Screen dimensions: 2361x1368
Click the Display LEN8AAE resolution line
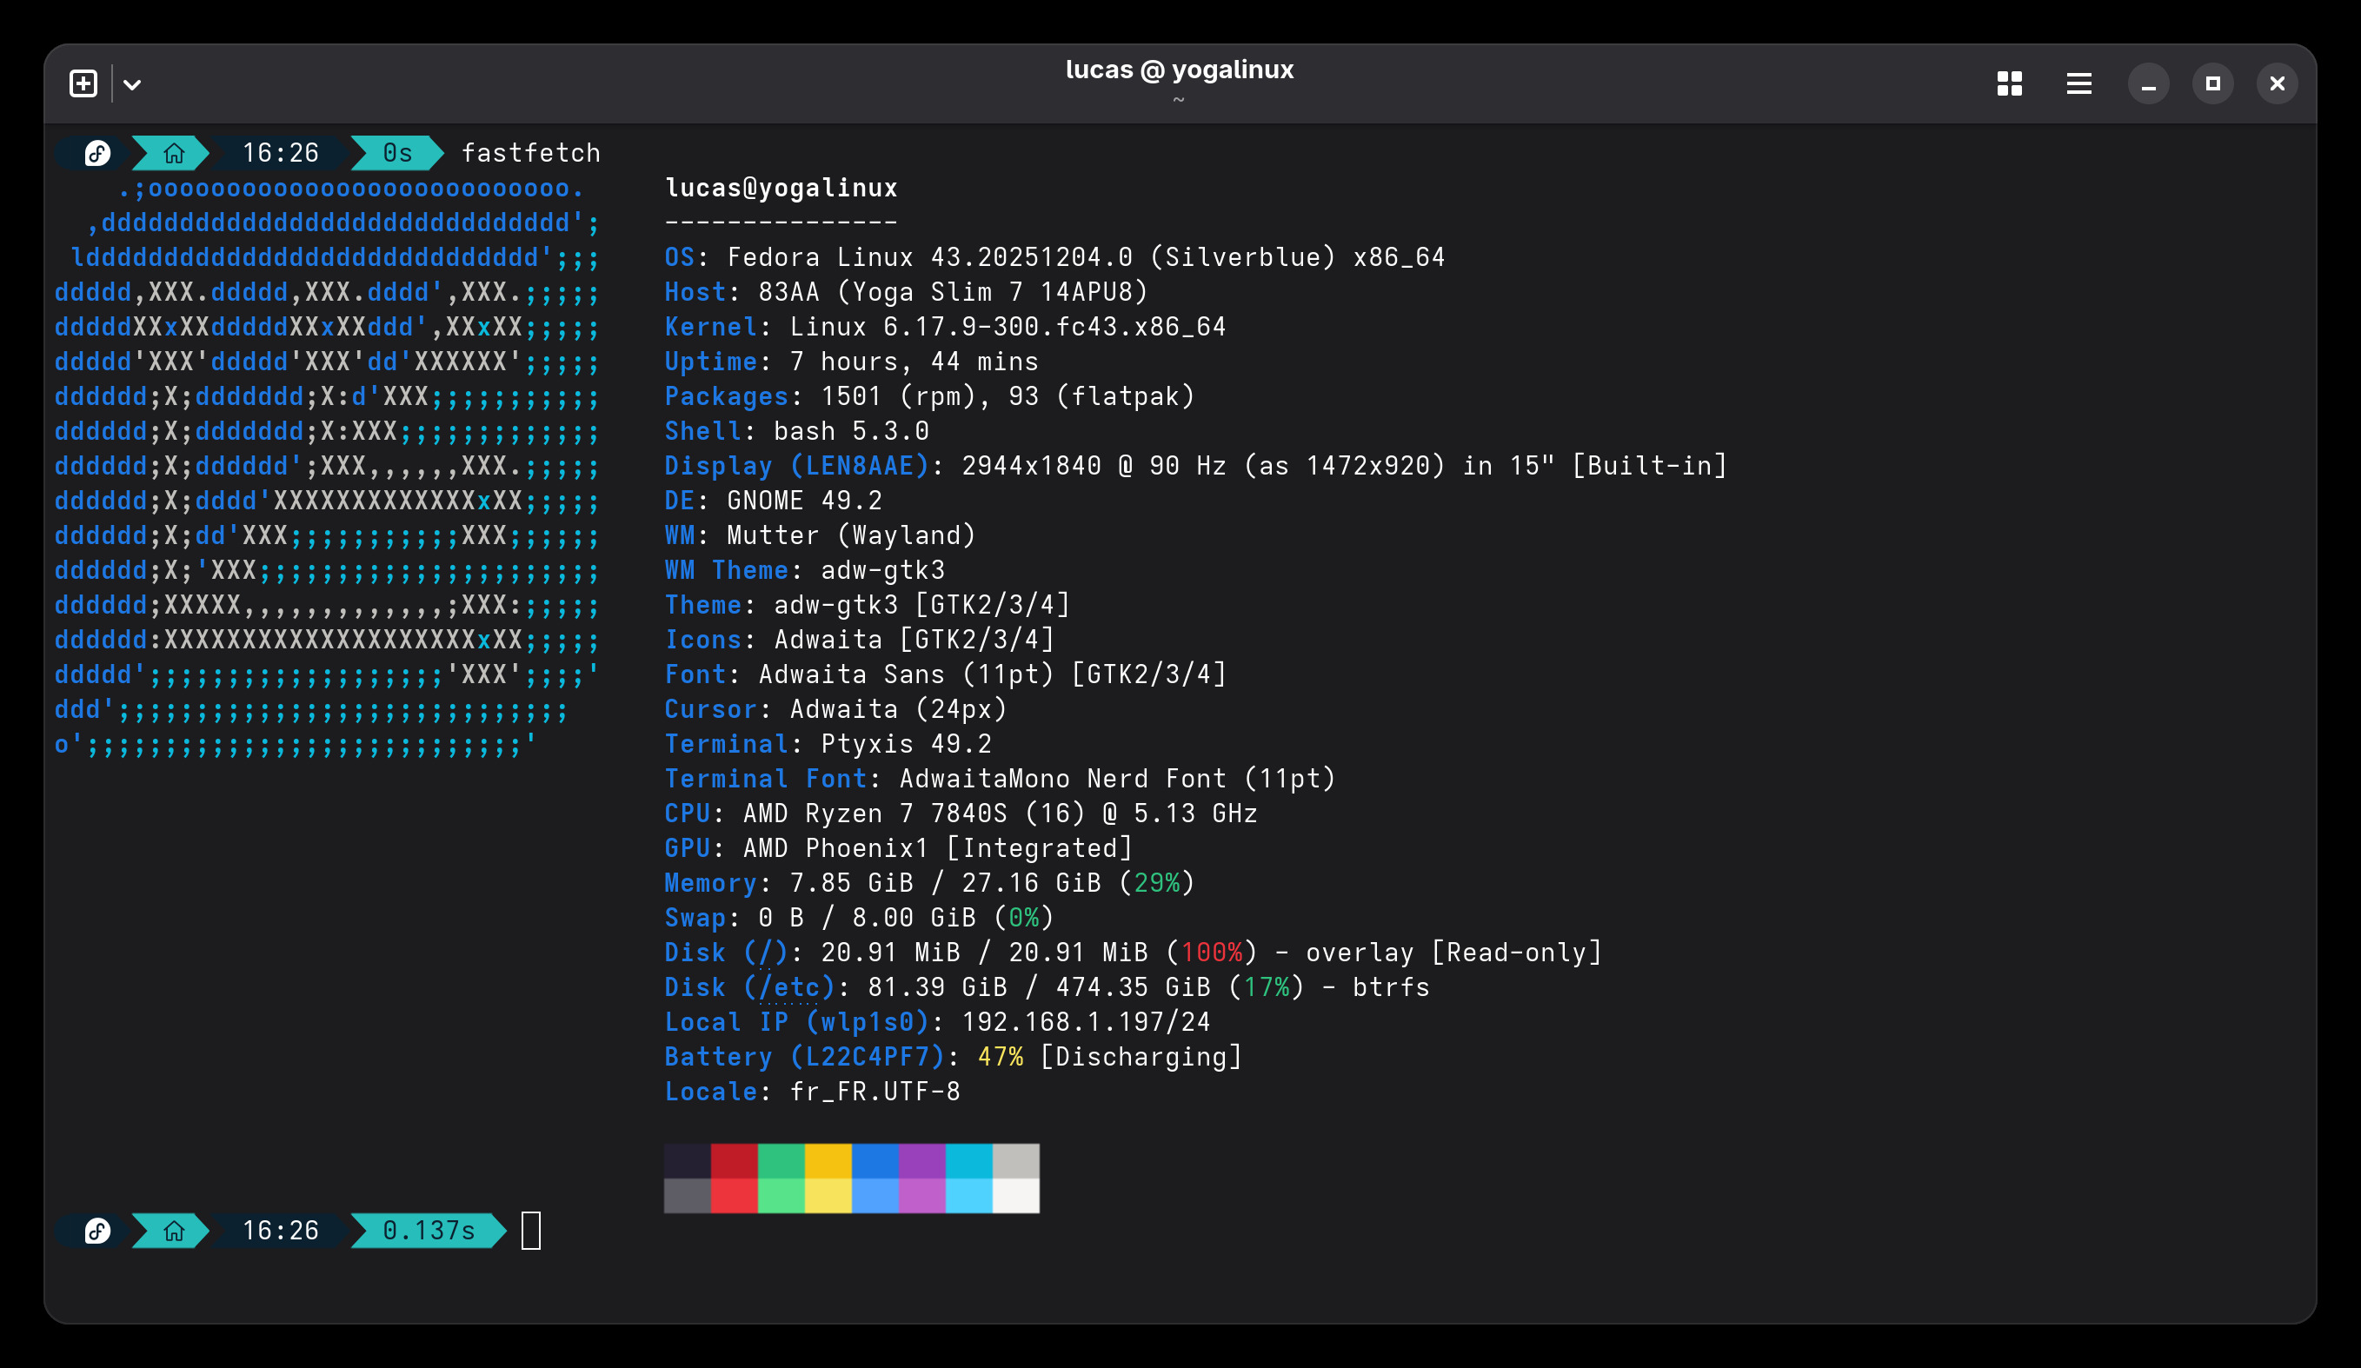click(x=1195, y=466)
